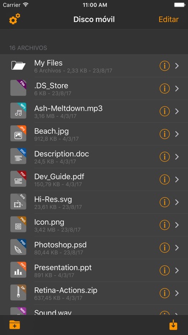The image size is (188, 335).
Task: View info for Photoshop.psd
Action: [x=164, y=247]
